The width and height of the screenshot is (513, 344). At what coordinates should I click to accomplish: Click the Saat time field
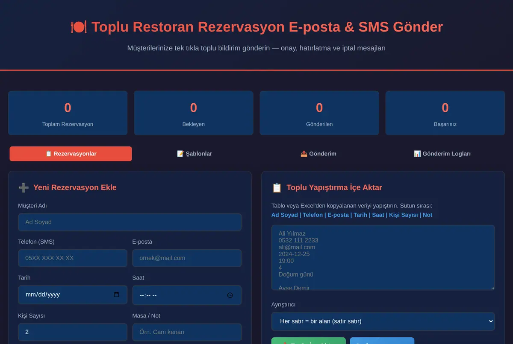(187, 295)
